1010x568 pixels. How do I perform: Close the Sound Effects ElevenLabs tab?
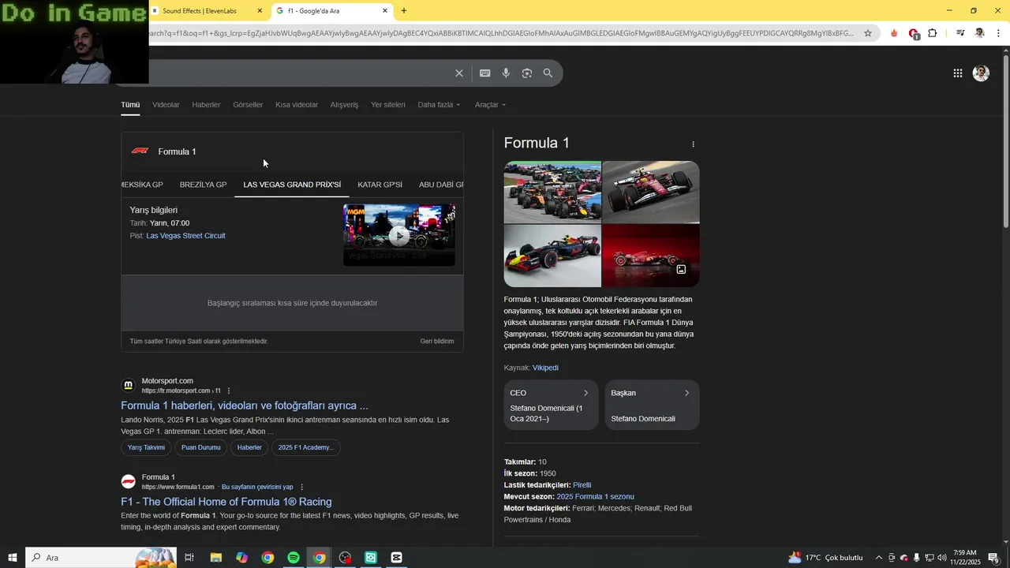click(x=260, y=11)
